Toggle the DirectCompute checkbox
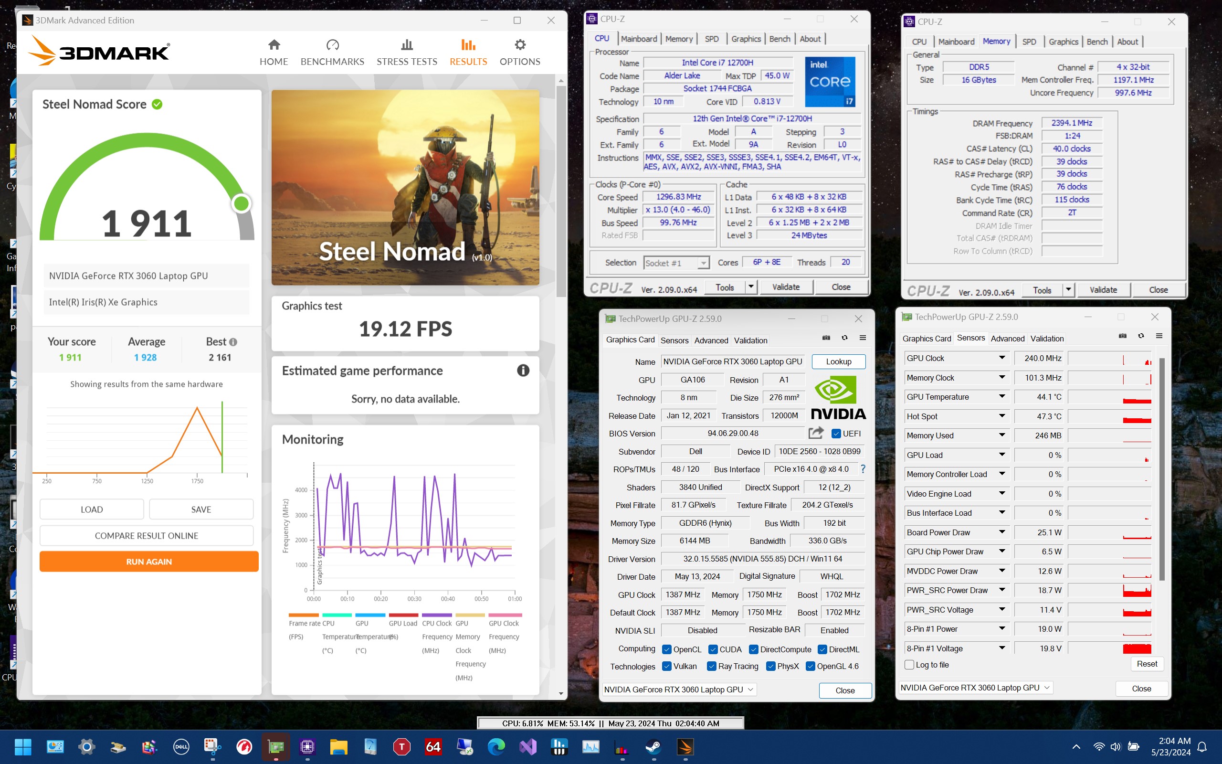Viewport: 1222px width, 764px height. (753, 649)
